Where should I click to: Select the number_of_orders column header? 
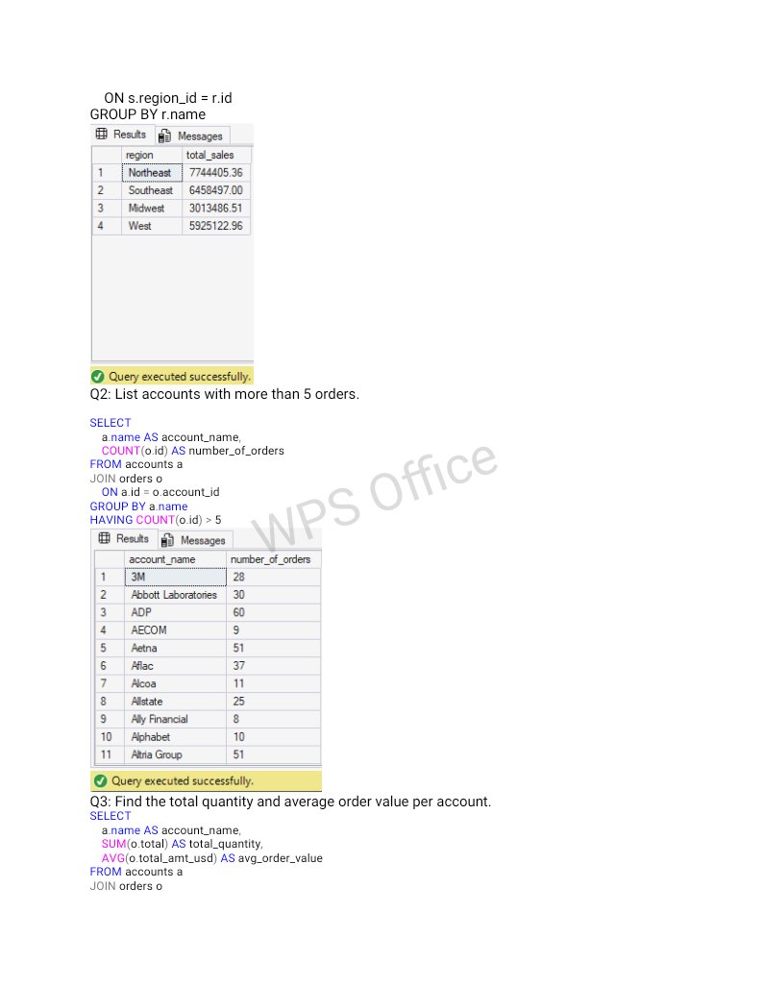[x=273, y=559]
